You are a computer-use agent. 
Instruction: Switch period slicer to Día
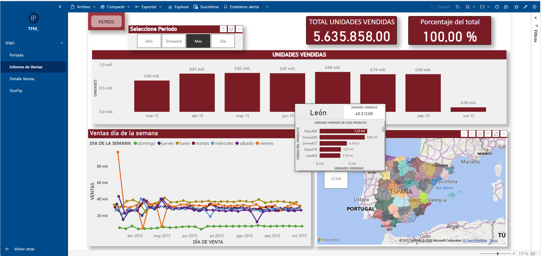(223, 41)
